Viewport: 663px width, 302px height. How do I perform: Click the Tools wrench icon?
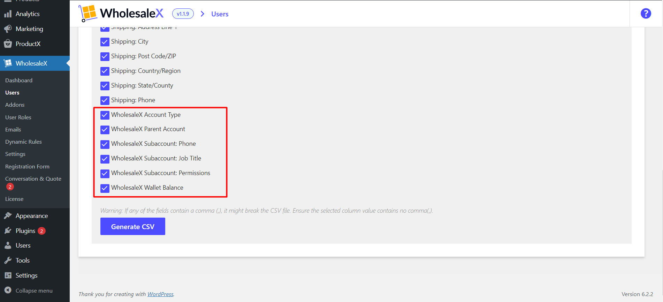coord(8,261)
